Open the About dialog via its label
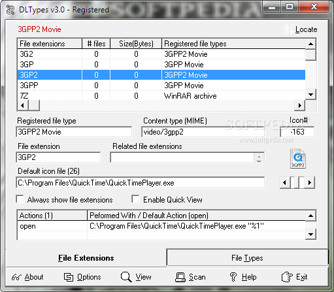Image resolution: width=334 pixels, height=292 pixels. (34, 277)
